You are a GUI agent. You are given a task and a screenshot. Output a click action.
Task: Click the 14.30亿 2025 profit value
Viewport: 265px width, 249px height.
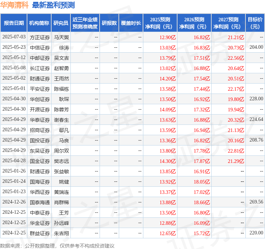(x=168, y=161)
